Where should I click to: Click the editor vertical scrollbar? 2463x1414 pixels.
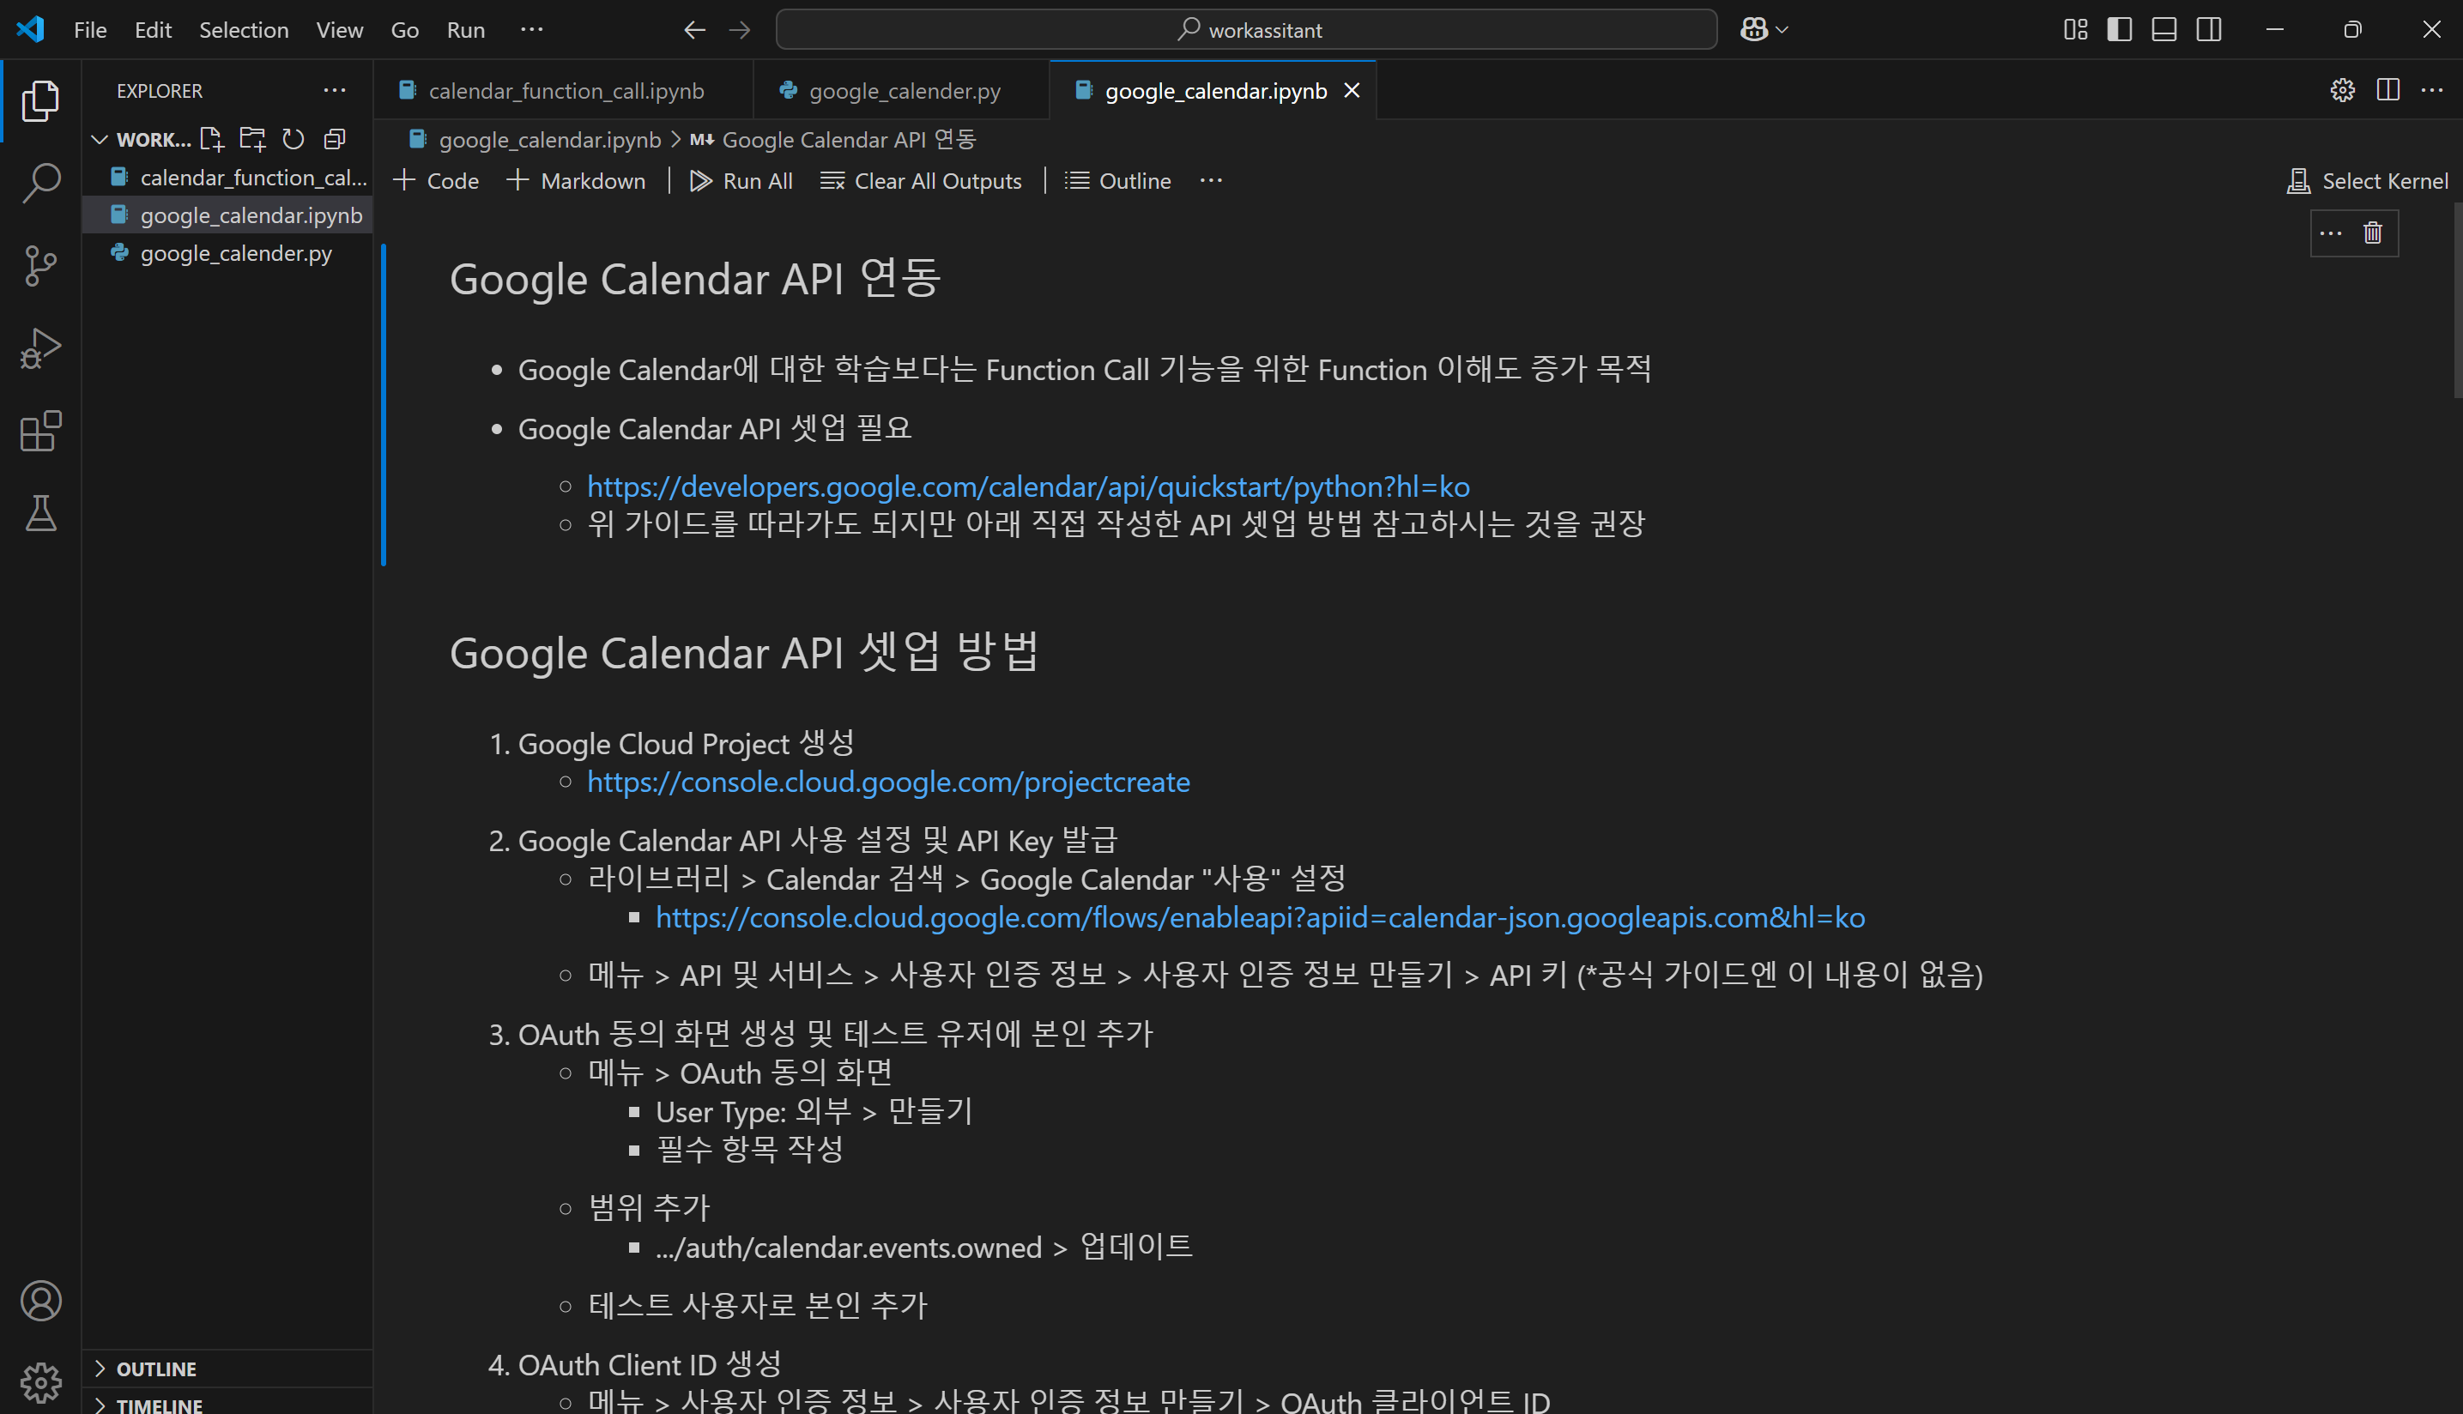click(2456, 299)
